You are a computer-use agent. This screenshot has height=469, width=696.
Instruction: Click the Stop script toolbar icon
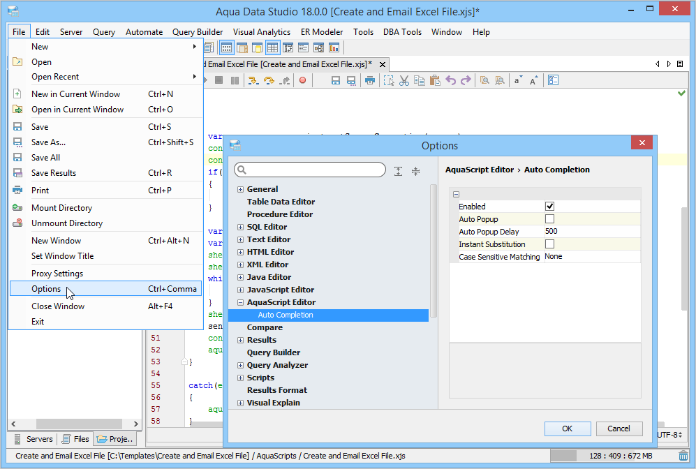point(219,80)
